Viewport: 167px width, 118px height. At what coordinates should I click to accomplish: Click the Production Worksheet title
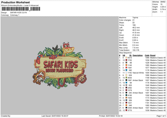pyautogui.click(x=15, y=2)
